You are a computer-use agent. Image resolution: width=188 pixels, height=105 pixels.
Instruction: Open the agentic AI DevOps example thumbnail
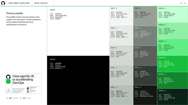[23, 84]
